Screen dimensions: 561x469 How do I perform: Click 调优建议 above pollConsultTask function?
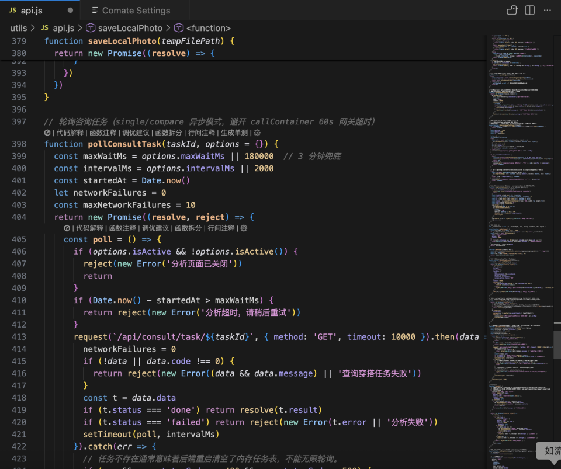[136, 133]
